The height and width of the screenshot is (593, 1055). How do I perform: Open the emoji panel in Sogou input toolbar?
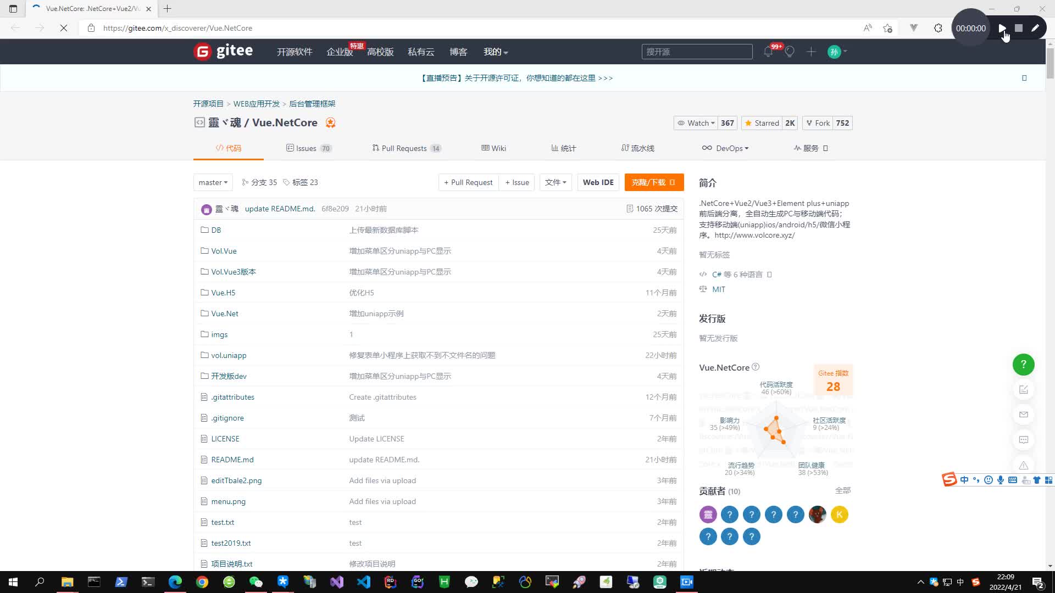[x=989, y=480]
